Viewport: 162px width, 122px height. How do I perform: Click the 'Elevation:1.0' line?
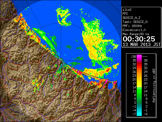pos(134,30)
